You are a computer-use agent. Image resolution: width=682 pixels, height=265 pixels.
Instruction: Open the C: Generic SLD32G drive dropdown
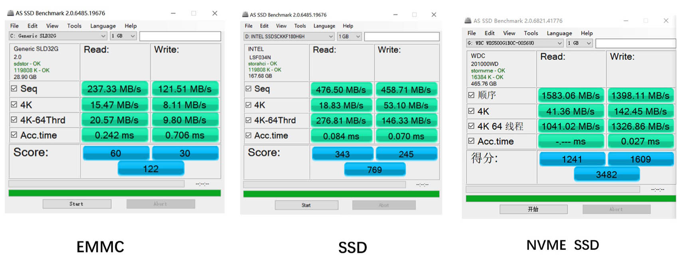pyautogui.click(x=103, y=36)
